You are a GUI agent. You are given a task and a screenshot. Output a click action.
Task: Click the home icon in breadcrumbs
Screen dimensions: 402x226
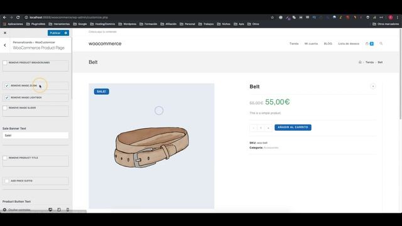coord(360,62)
